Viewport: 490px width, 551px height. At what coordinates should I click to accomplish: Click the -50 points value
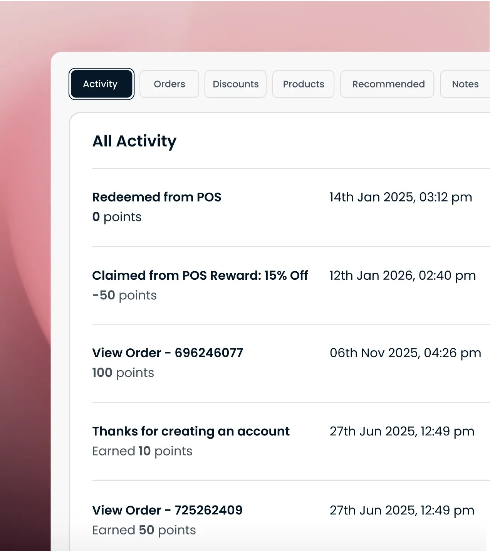pyautogui.click(x=124, y=295)
